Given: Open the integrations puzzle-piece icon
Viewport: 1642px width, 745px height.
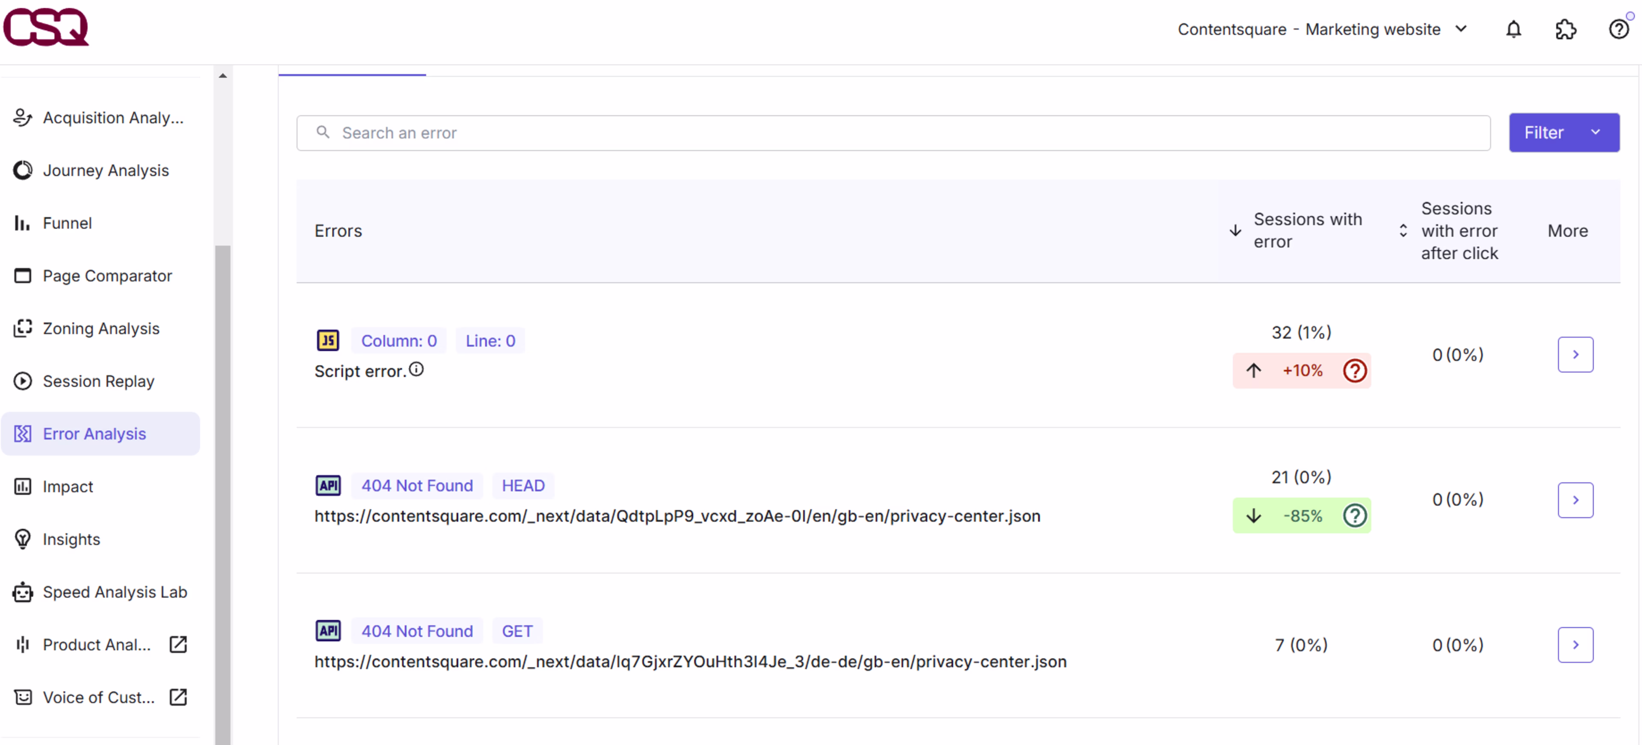Looking at the screenshot, I should (1565, 30).
